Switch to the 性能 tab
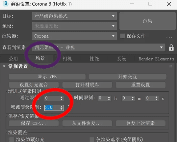 click(94, 59)
